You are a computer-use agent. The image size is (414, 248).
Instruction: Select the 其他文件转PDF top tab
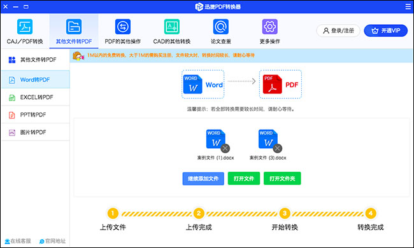click(74, 31)
